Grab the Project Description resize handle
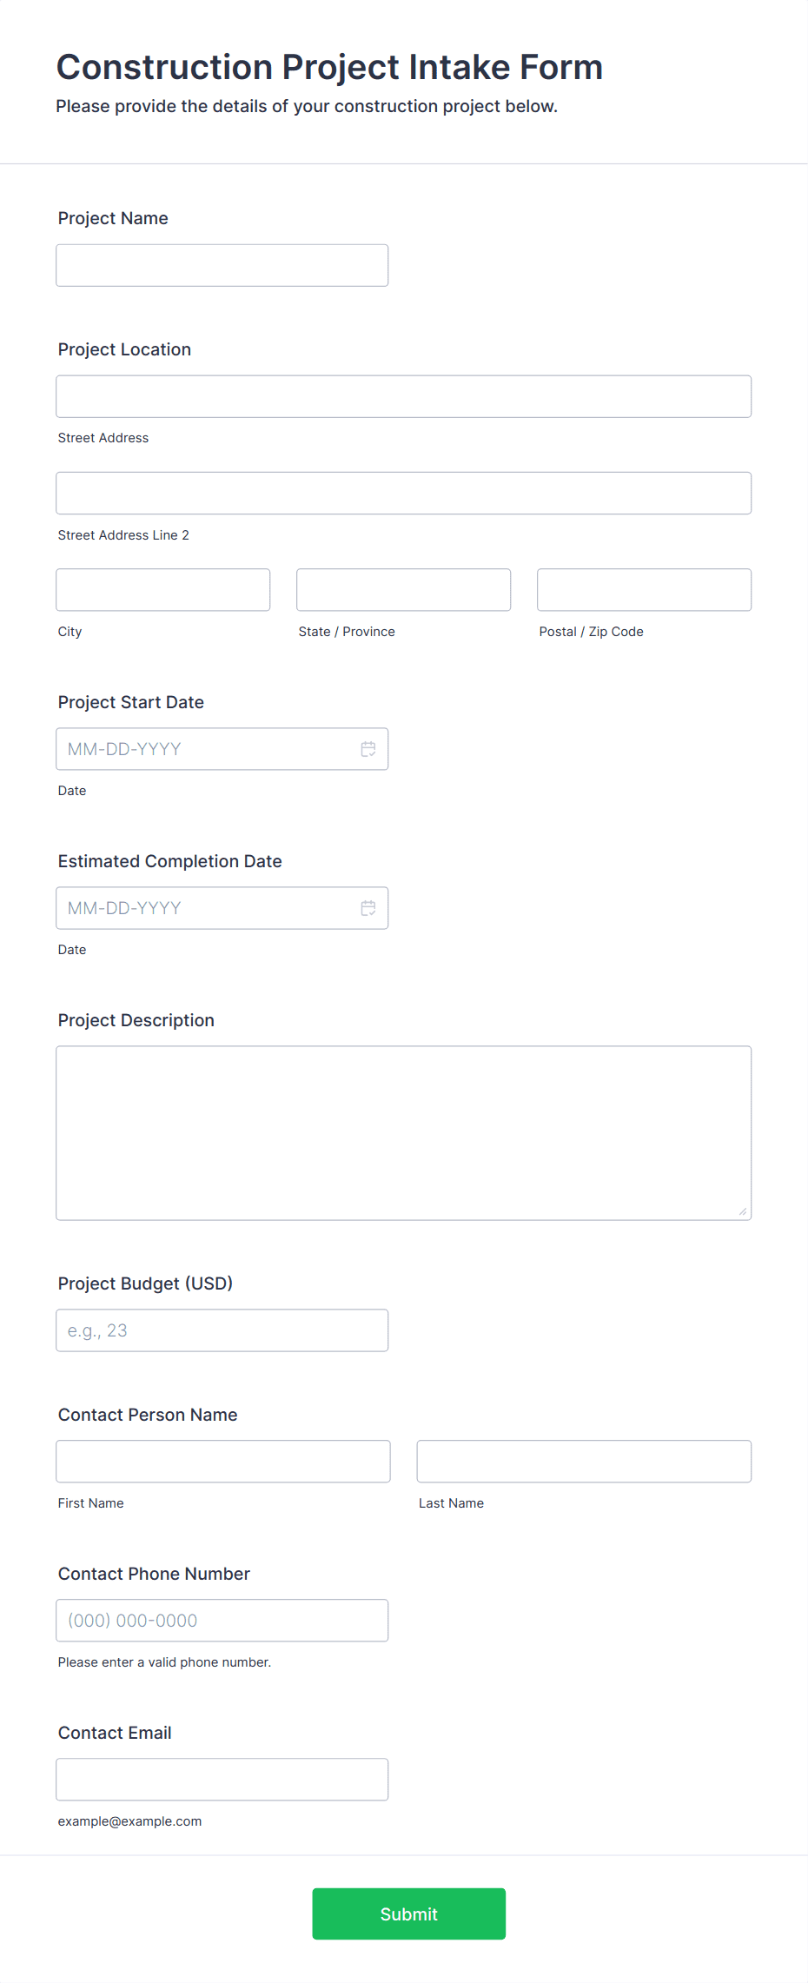Image resolution: width=808 pixels, height=1983 pixels. (x=742, y=1211)
